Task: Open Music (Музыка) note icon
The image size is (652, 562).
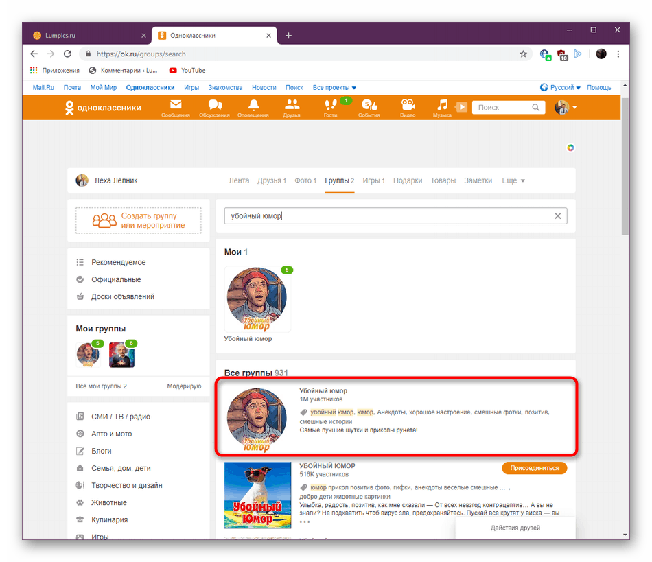Action: (442, 108)
